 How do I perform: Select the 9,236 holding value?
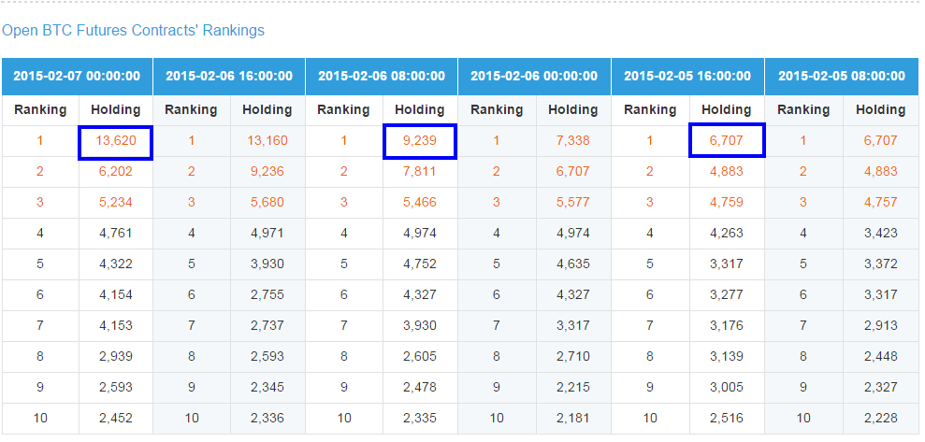pyautogui.click(x=267, y=172)
